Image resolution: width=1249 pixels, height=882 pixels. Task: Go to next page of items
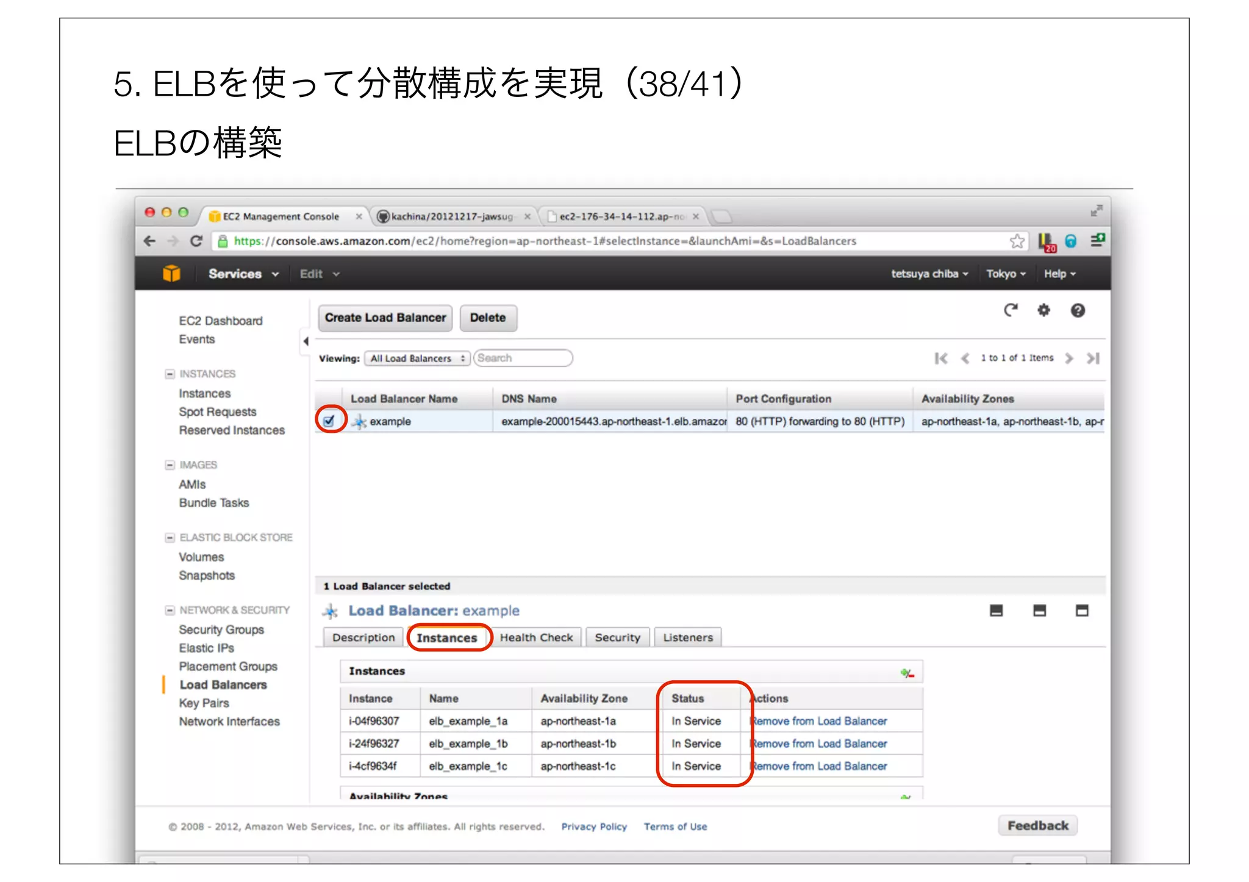1068,358
